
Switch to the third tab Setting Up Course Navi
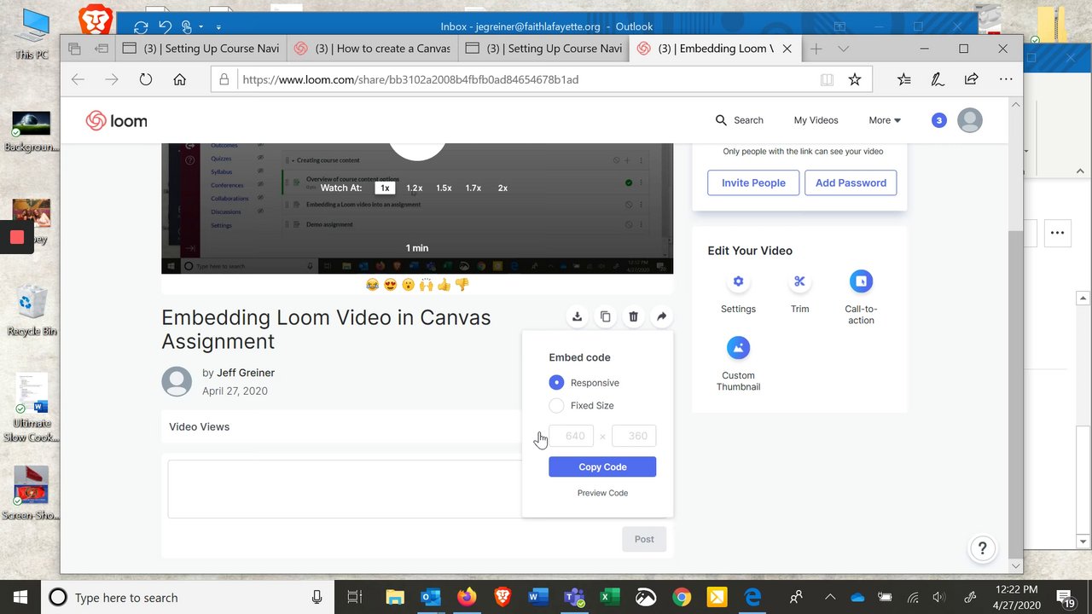544,49
